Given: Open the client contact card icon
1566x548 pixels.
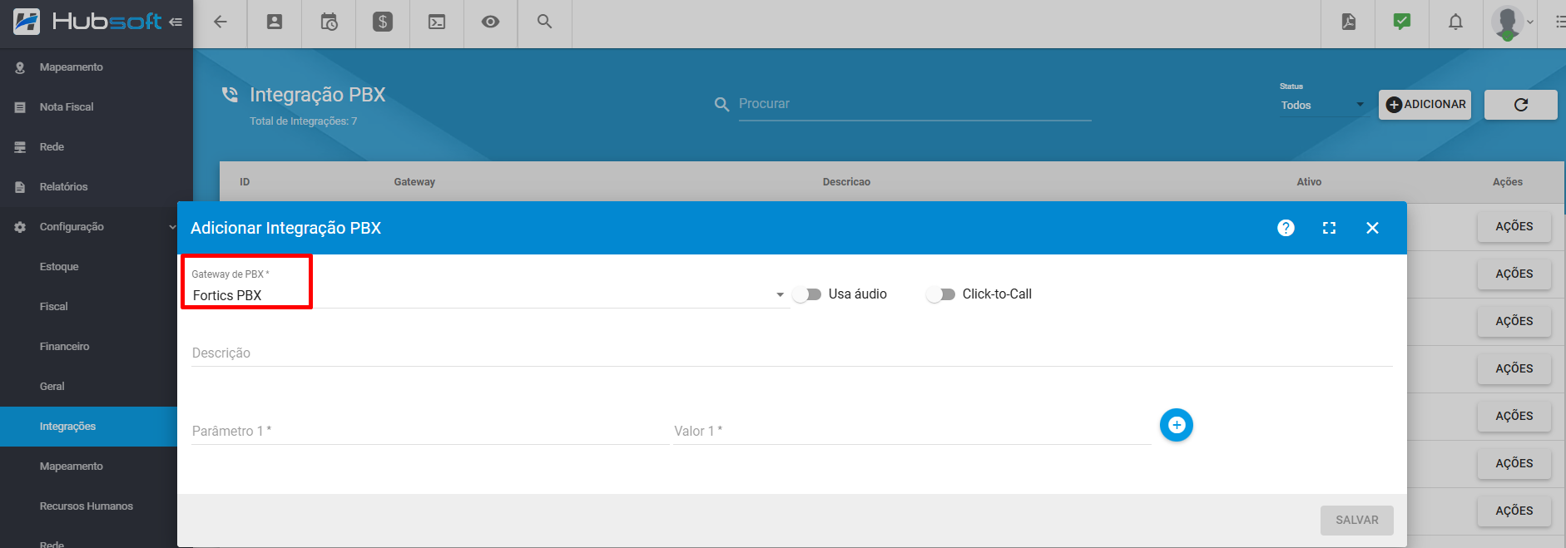Looking at the screenshot, I should point(275,22).
